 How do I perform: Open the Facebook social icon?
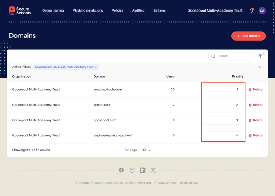pyautogui.click(x=121, y=170)
